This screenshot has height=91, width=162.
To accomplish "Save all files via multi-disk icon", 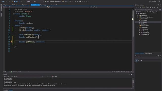I will point(17,2).
